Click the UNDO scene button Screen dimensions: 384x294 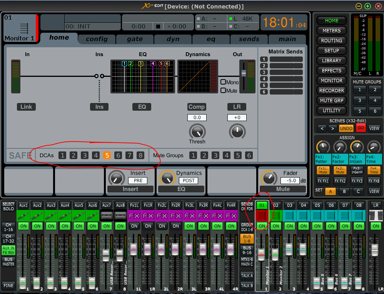pos(346,128)
